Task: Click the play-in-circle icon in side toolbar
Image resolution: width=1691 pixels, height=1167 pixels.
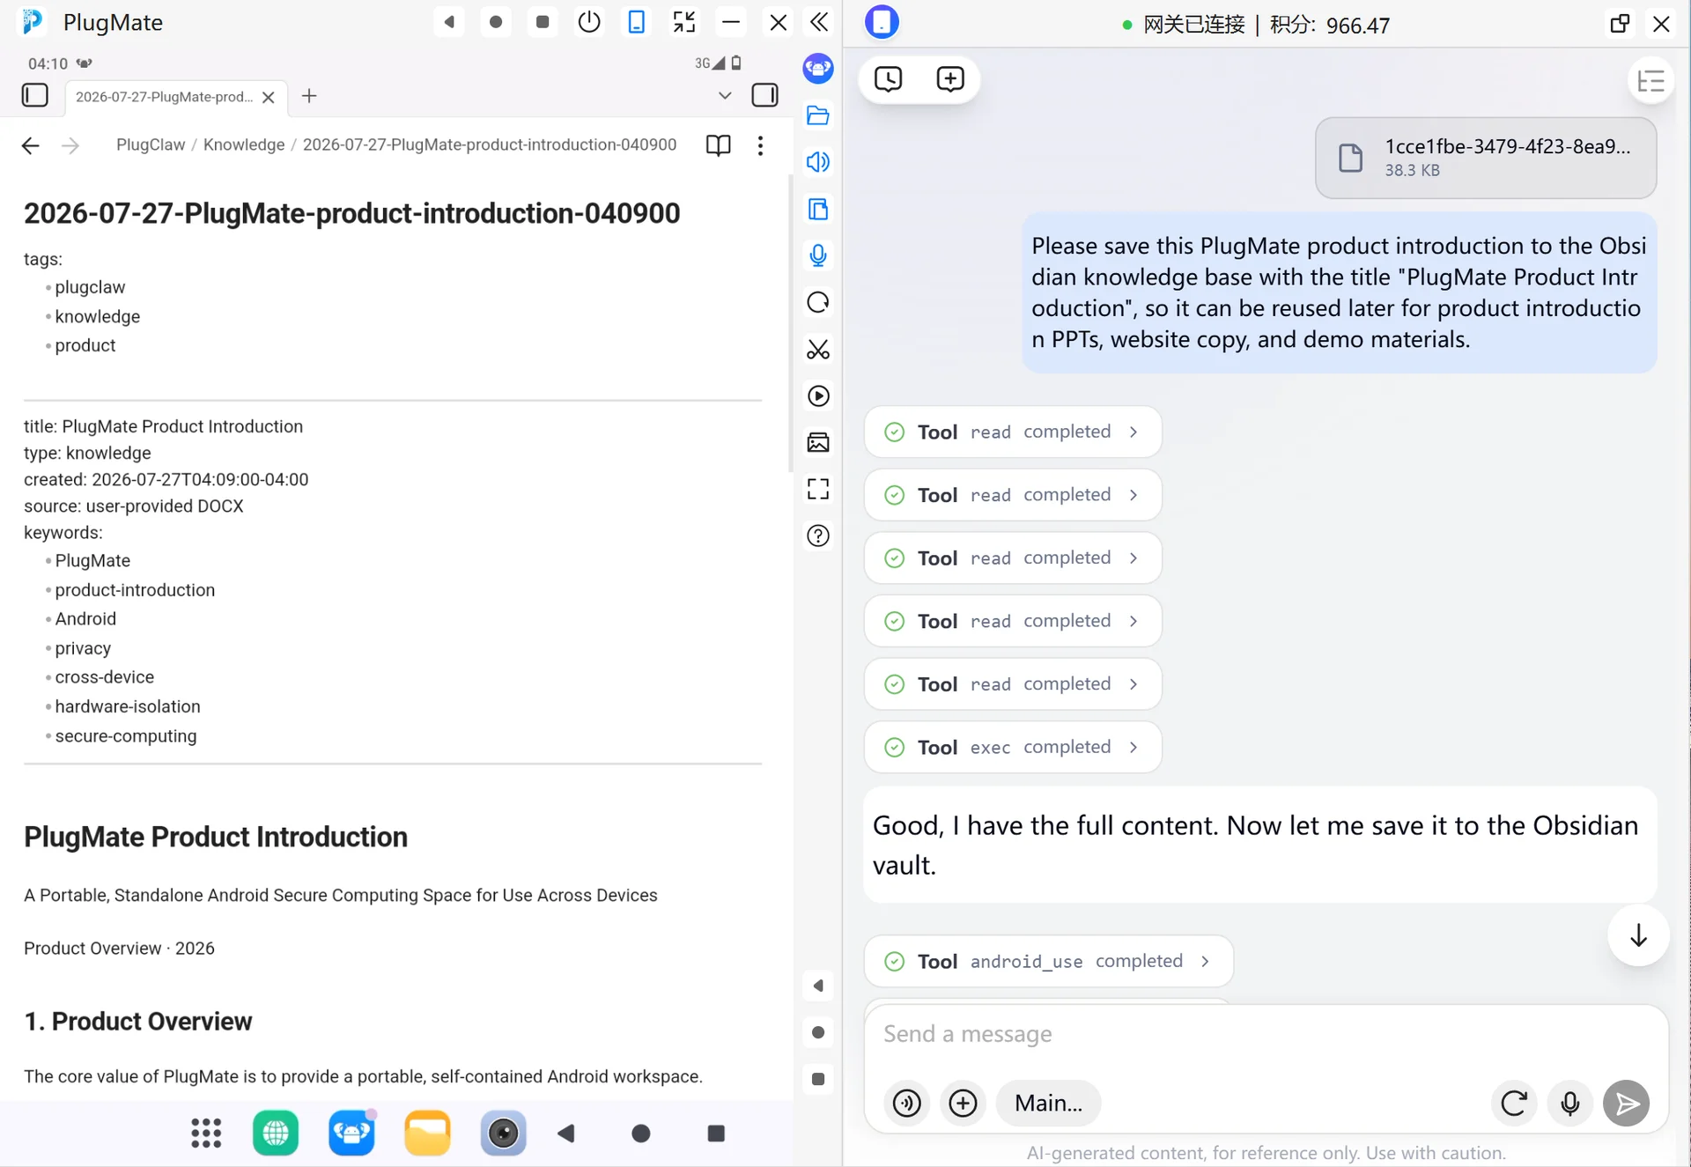Action: click(818, 396)
